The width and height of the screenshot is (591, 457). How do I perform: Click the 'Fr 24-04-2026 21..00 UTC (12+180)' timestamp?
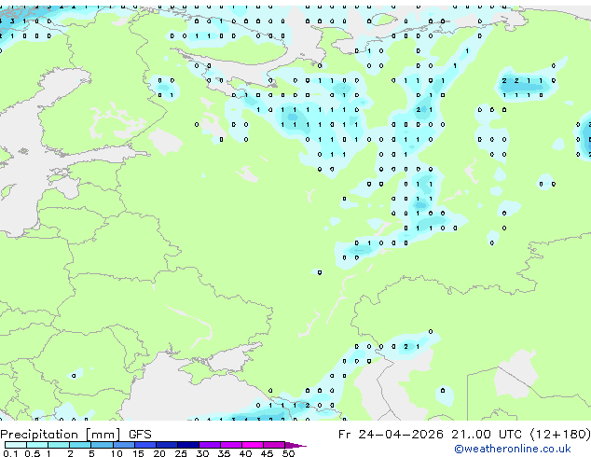tap(464, 435)
